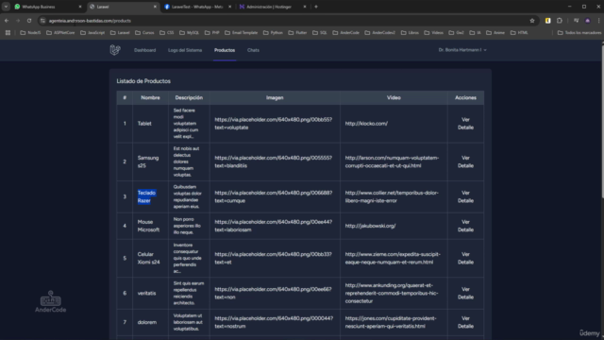The width and height of the screenshot is (604, 340).
Task: Open the Extensions puzzle menu
Action: click(x=560, y=21)
